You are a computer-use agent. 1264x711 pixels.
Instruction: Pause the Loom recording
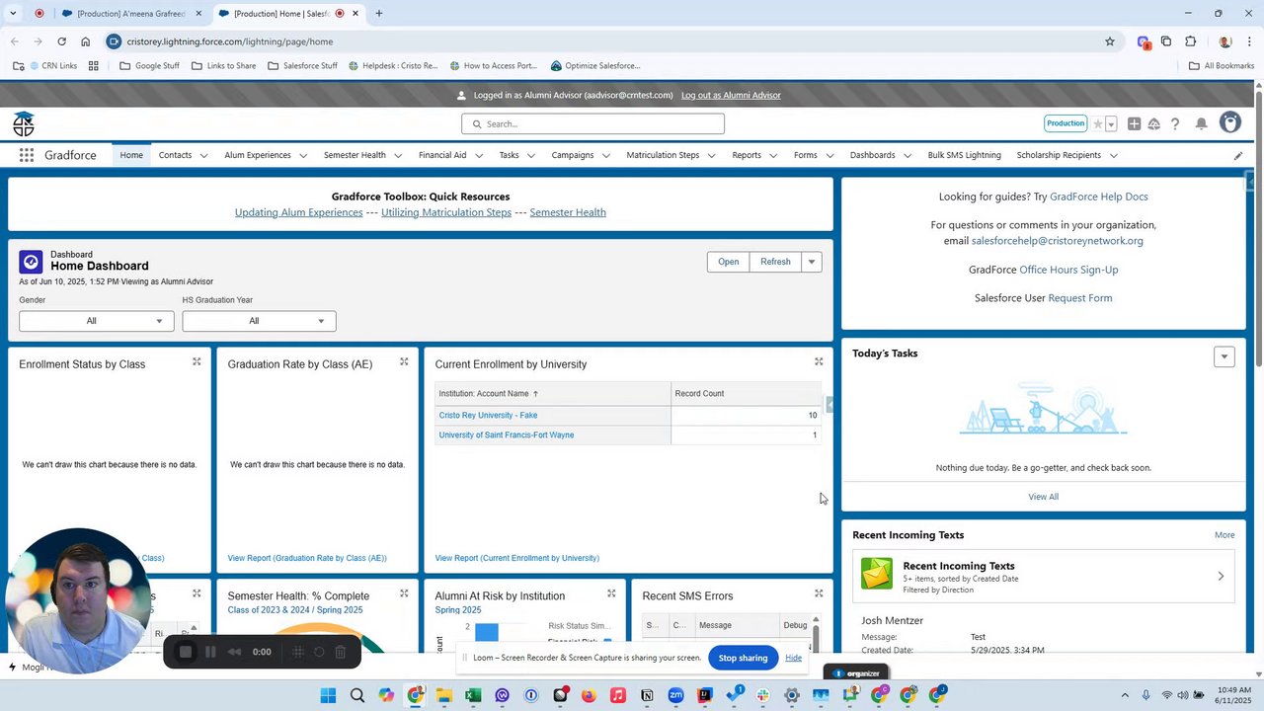(x=210, y=652)
